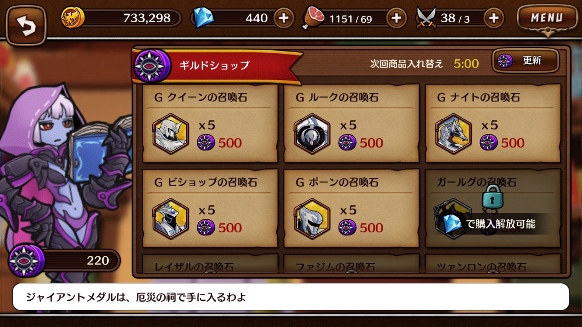Tap the dialogue box about ジャイアントメダル

[291, 297]
